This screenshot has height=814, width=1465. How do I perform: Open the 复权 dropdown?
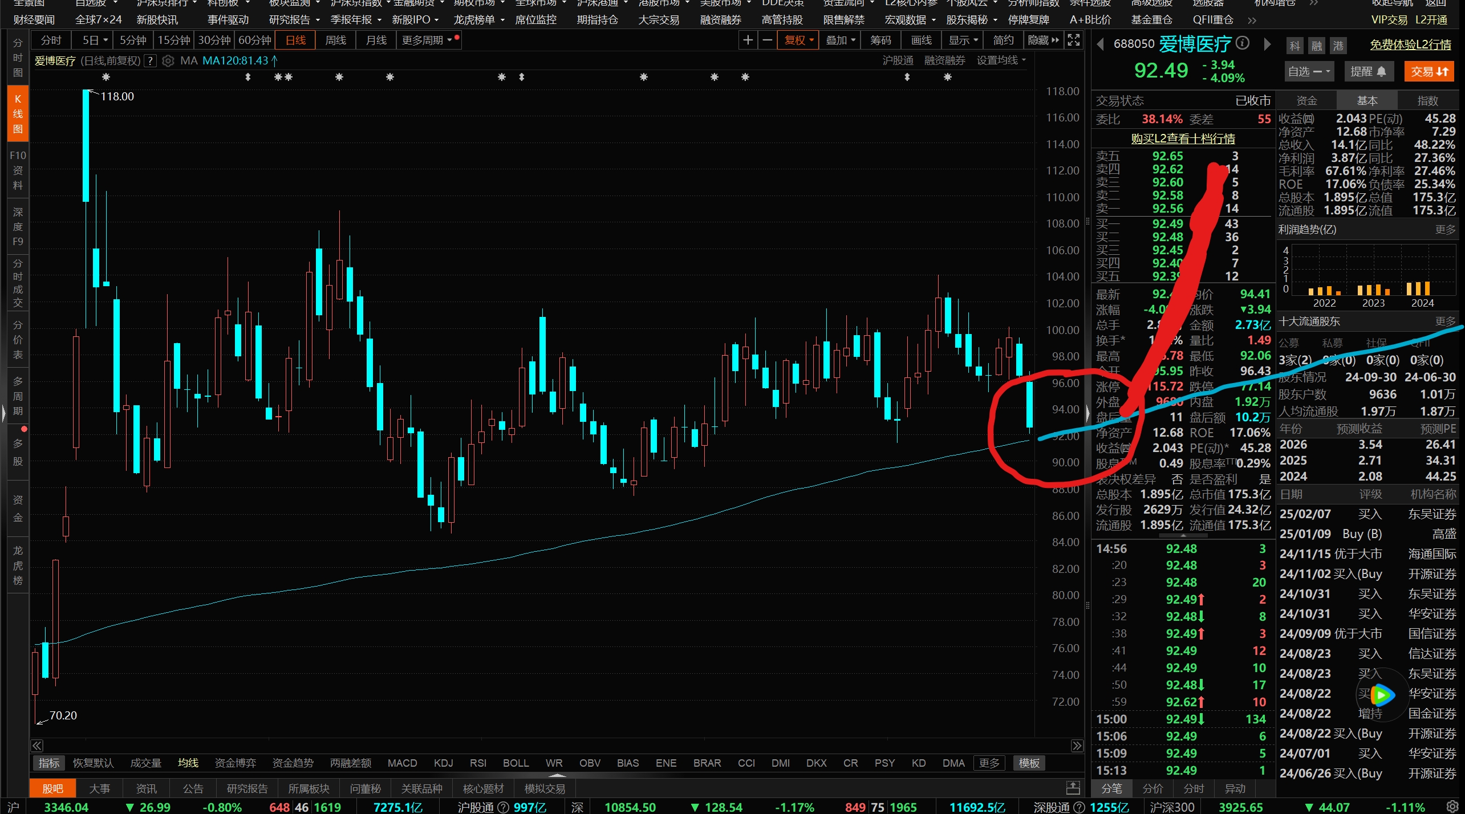point(798,40)
